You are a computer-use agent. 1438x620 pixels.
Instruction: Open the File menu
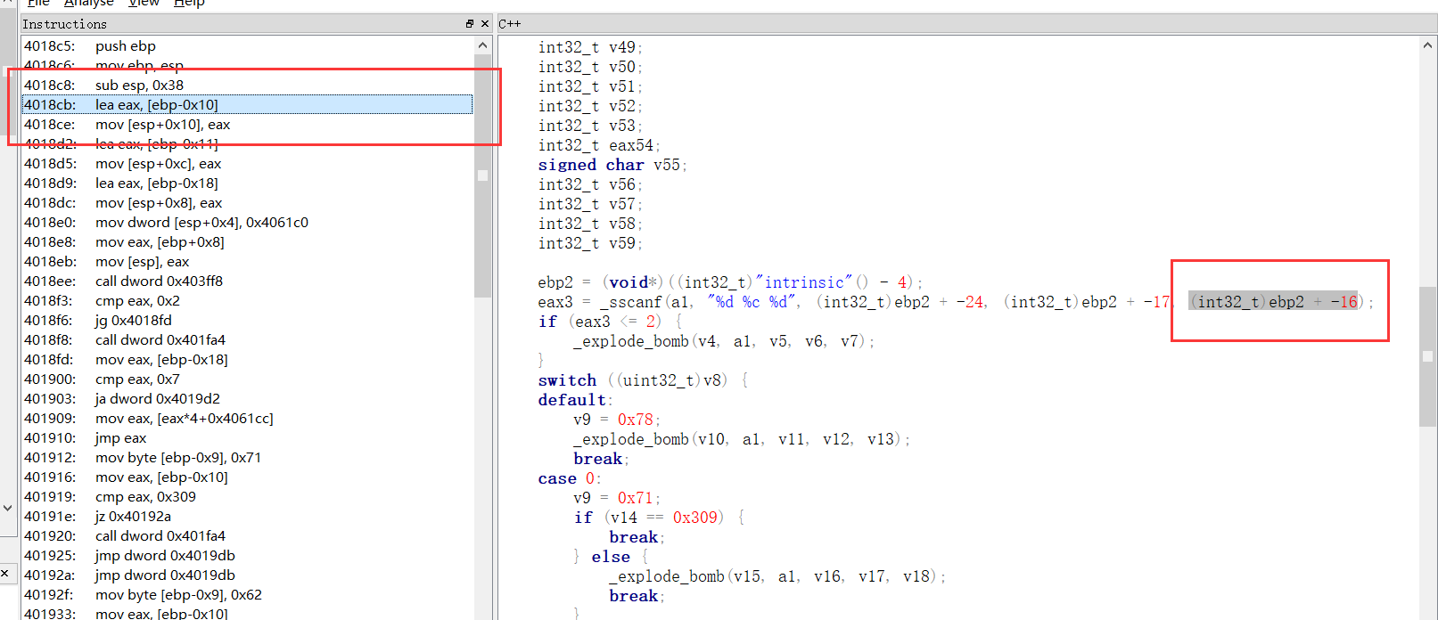coord(38,4)
